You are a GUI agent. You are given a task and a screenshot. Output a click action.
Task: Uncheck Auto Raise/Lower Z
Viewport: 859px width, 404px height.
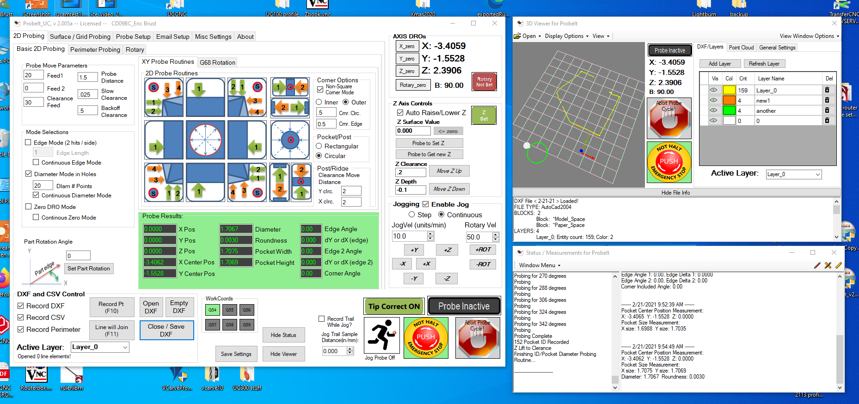[x=400, y=112]
